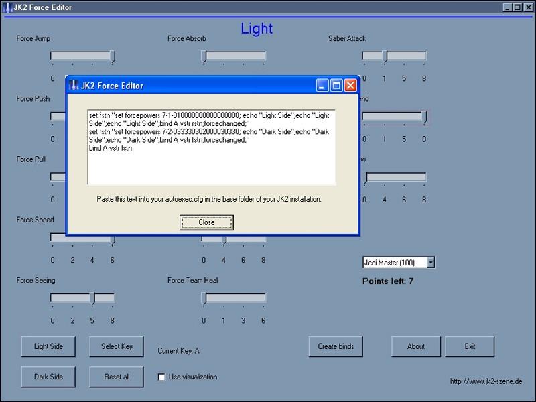
Task: Click the Select Key button
Action: click(117, 346)
